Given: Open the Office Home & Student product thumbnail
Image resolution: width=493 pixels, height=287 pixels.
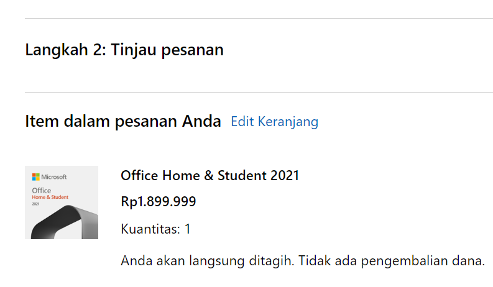Looking at the screenshot, I should (x=62, y=203).
